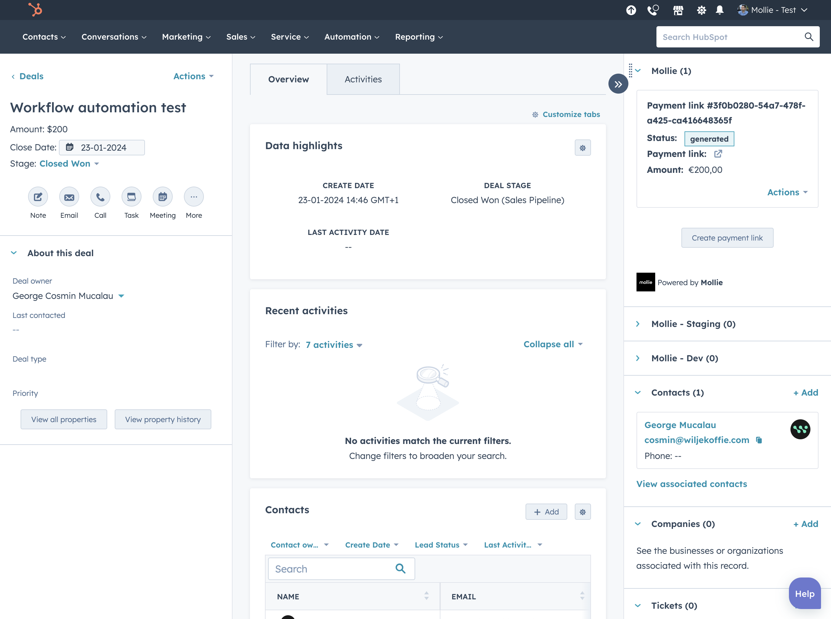Collapse the Contacts (1) sidebar section
The width and height of the screenshot is (831, 619).
[x=638, y=392]
